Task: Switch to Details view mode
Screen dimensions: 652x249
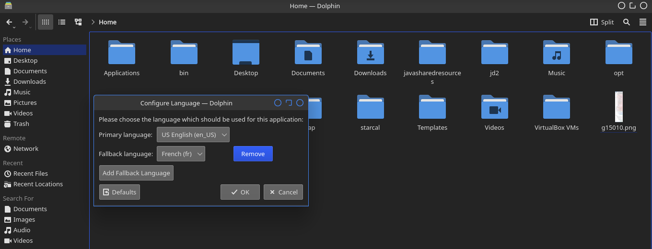Action: [x=78, y=22]
